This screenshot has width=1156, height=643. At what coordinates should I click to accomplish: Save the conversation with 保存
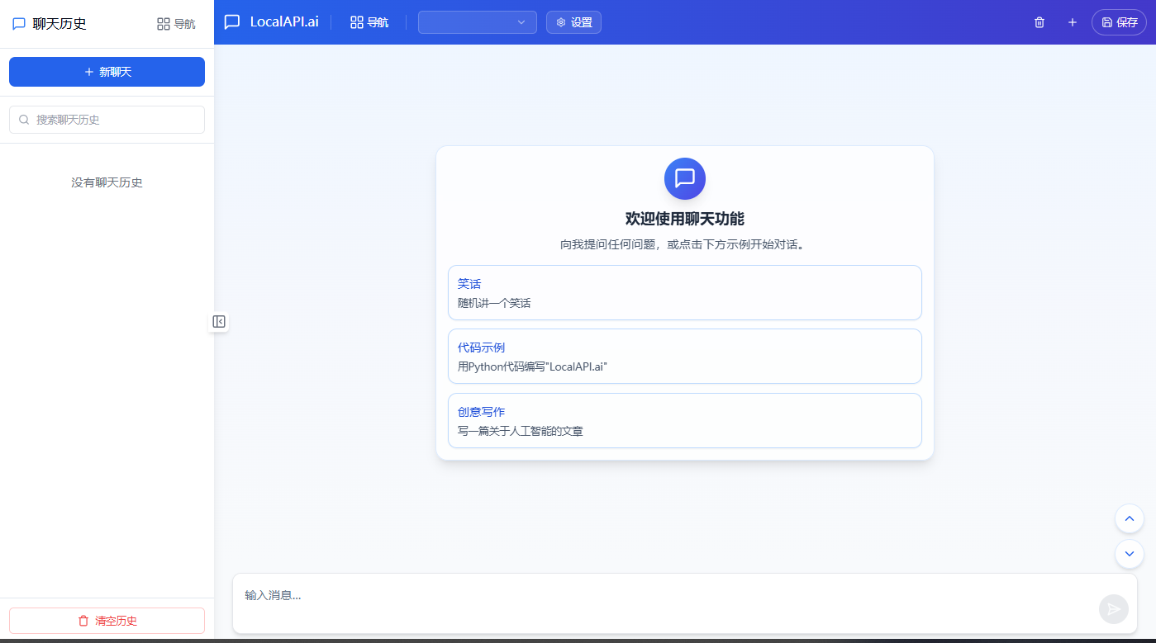point(1119,22)
